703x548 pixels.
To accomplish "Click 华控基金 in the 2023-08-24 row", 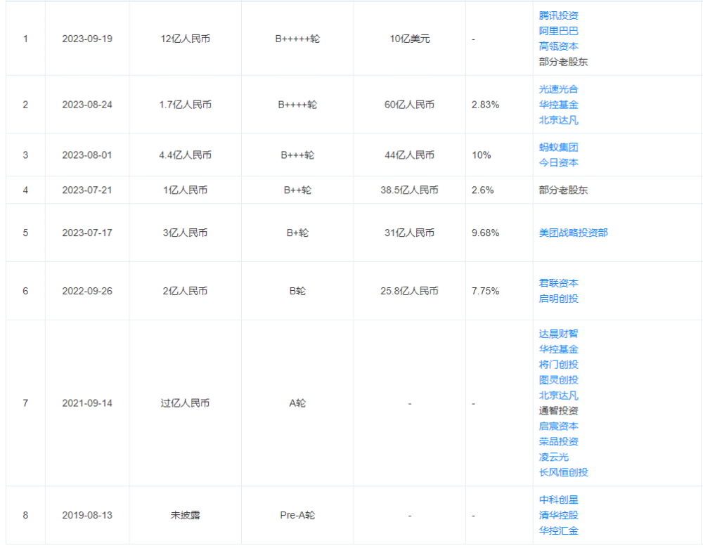I will coord(558,105).
